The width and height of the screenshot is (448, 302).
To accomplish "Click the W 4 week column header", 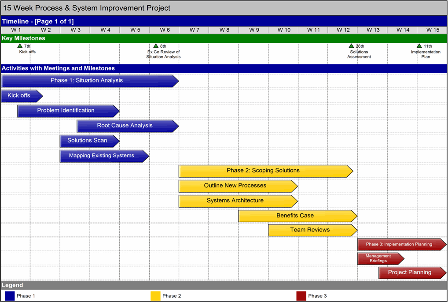I will (105, 30).
